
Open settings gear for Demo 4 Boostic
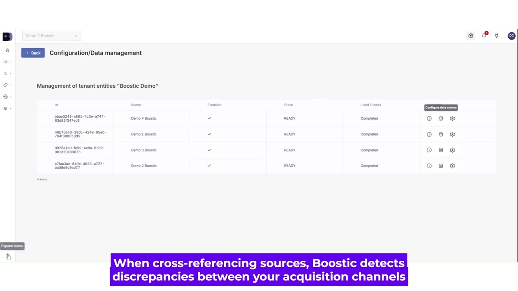point(452,118)
